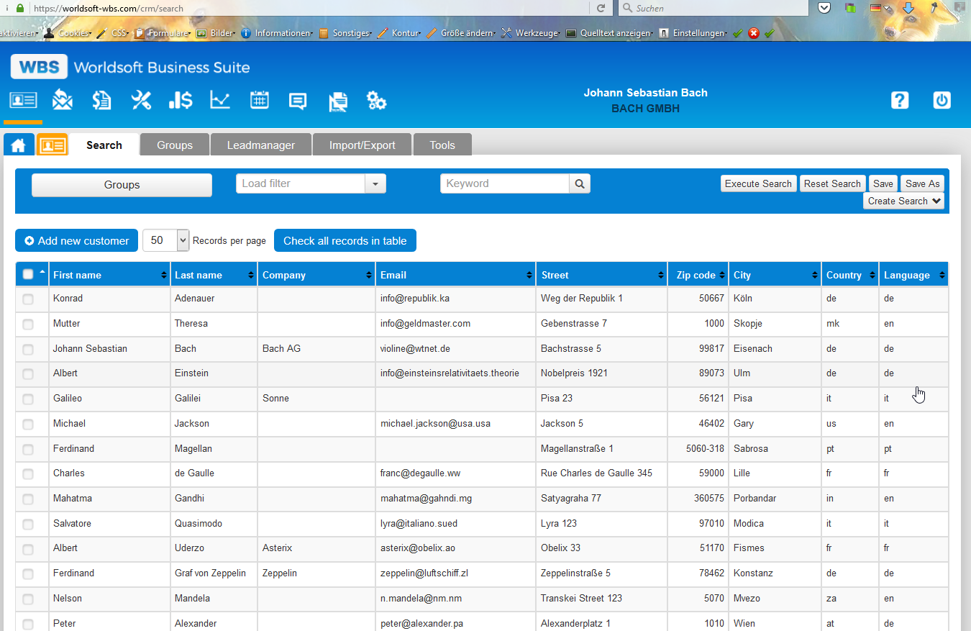Click the Reset Search button
Screen dimensions: 971x631
coord(832,183)
